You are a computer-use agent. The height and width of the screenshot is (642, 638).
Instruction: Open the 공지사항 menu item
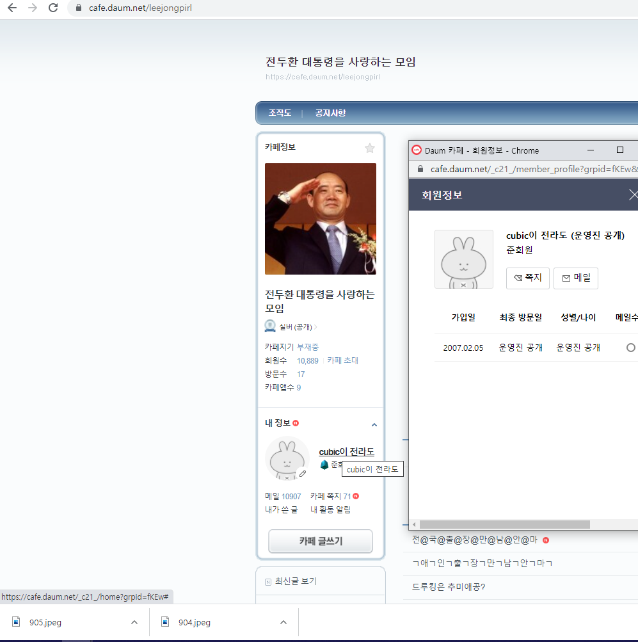330,113
